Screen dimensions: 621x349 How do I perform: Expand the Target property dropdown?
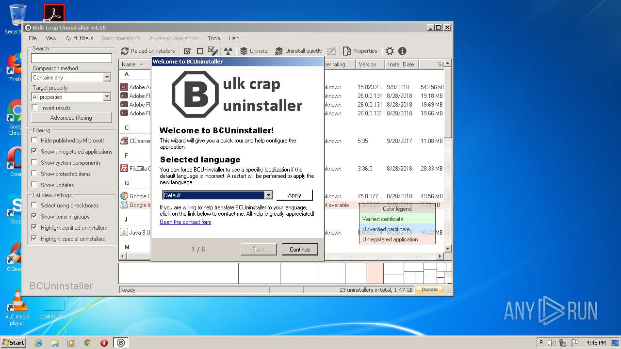click(x=107, y=97)
